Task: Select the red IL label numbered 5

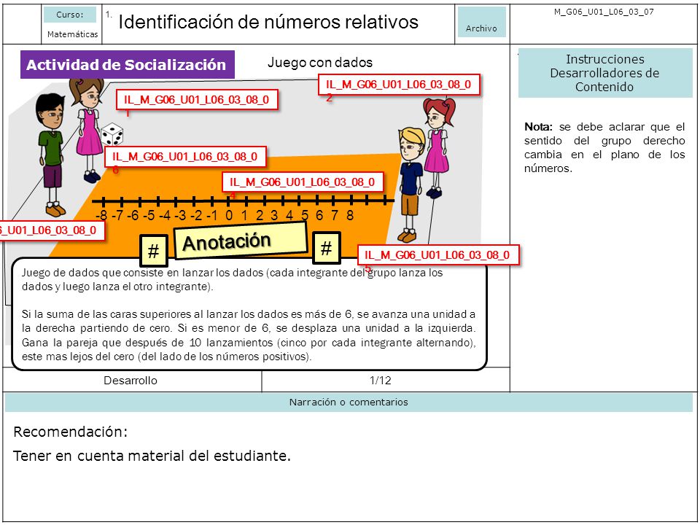Action: click(x=438, y=255)
